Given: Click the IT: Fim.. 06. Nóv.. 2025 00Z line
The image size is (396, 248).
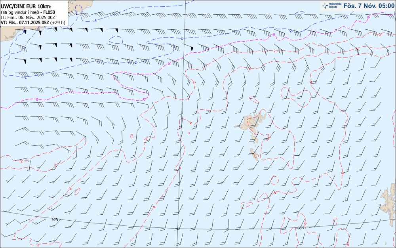Looking at the screenshot, I should (28, 17).
